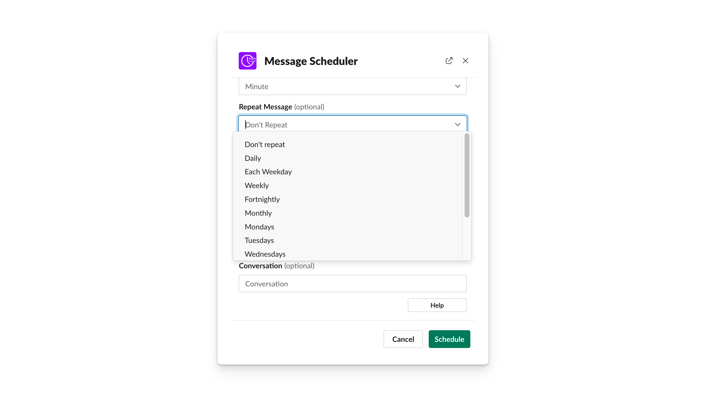
Task: Select the "Don't repeat" option
Action: point(347,145)
